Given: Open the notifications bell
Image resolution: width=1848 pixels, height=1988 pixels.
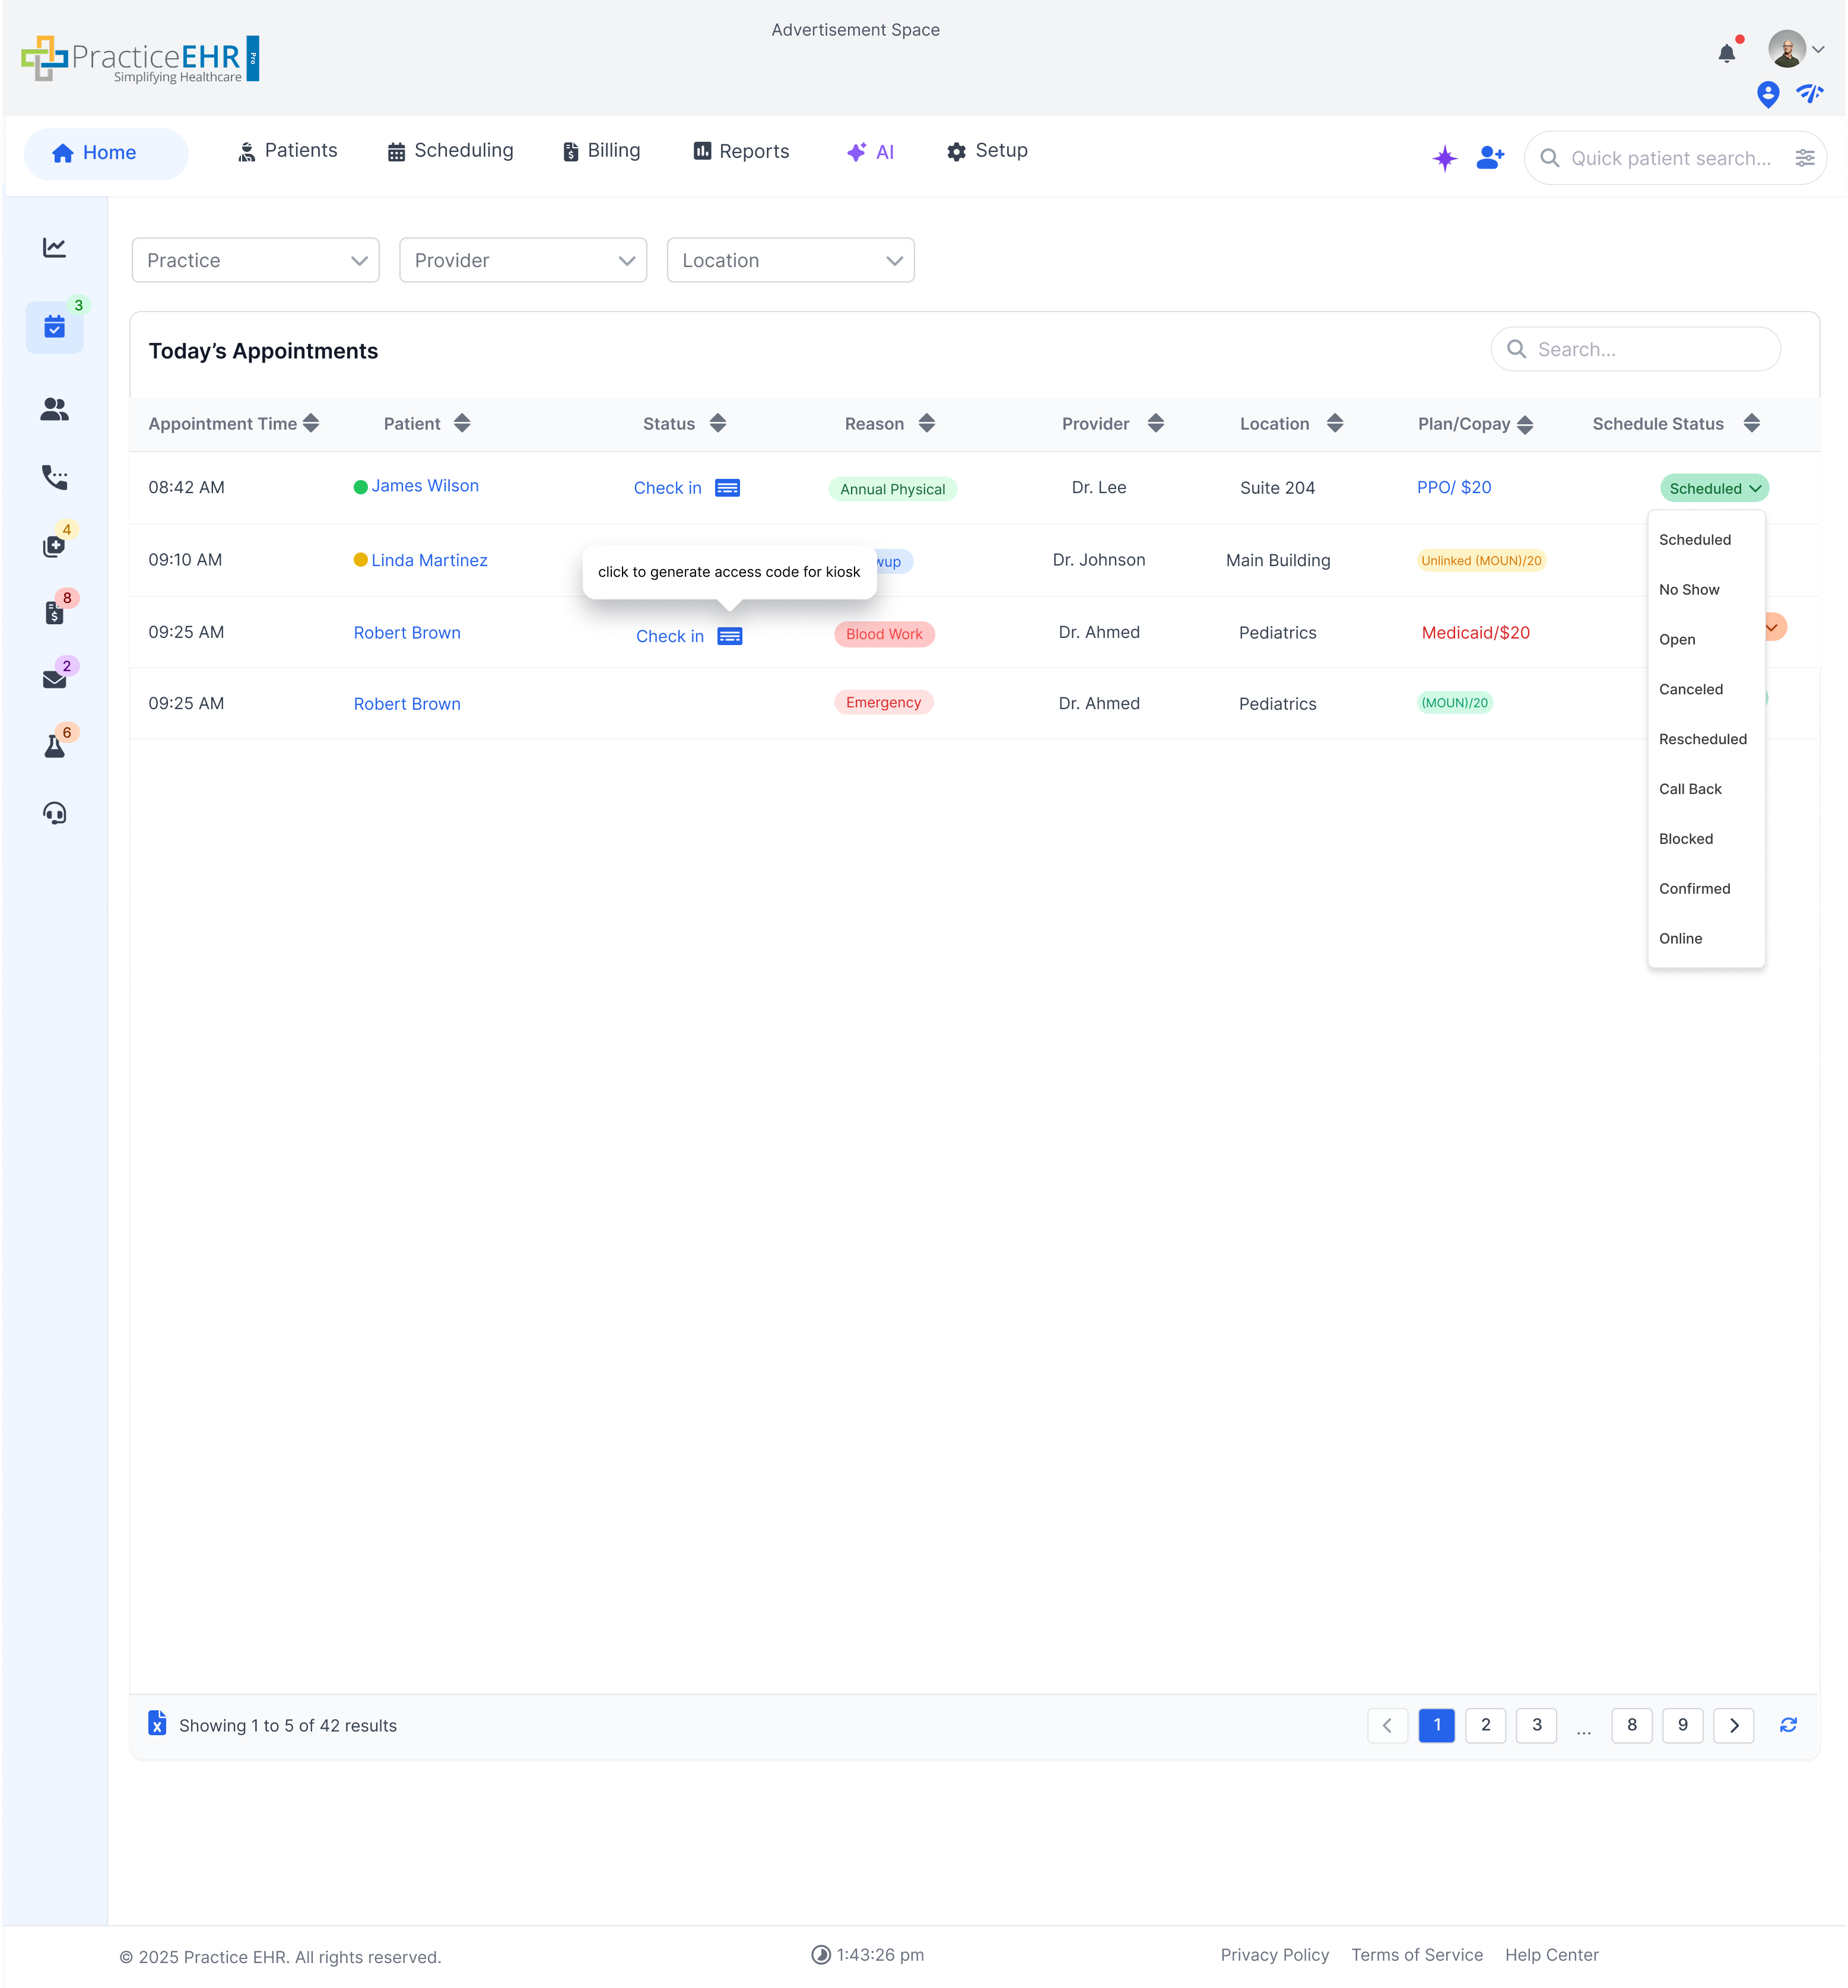Looking at the screenshot, I should (1726, 53).
